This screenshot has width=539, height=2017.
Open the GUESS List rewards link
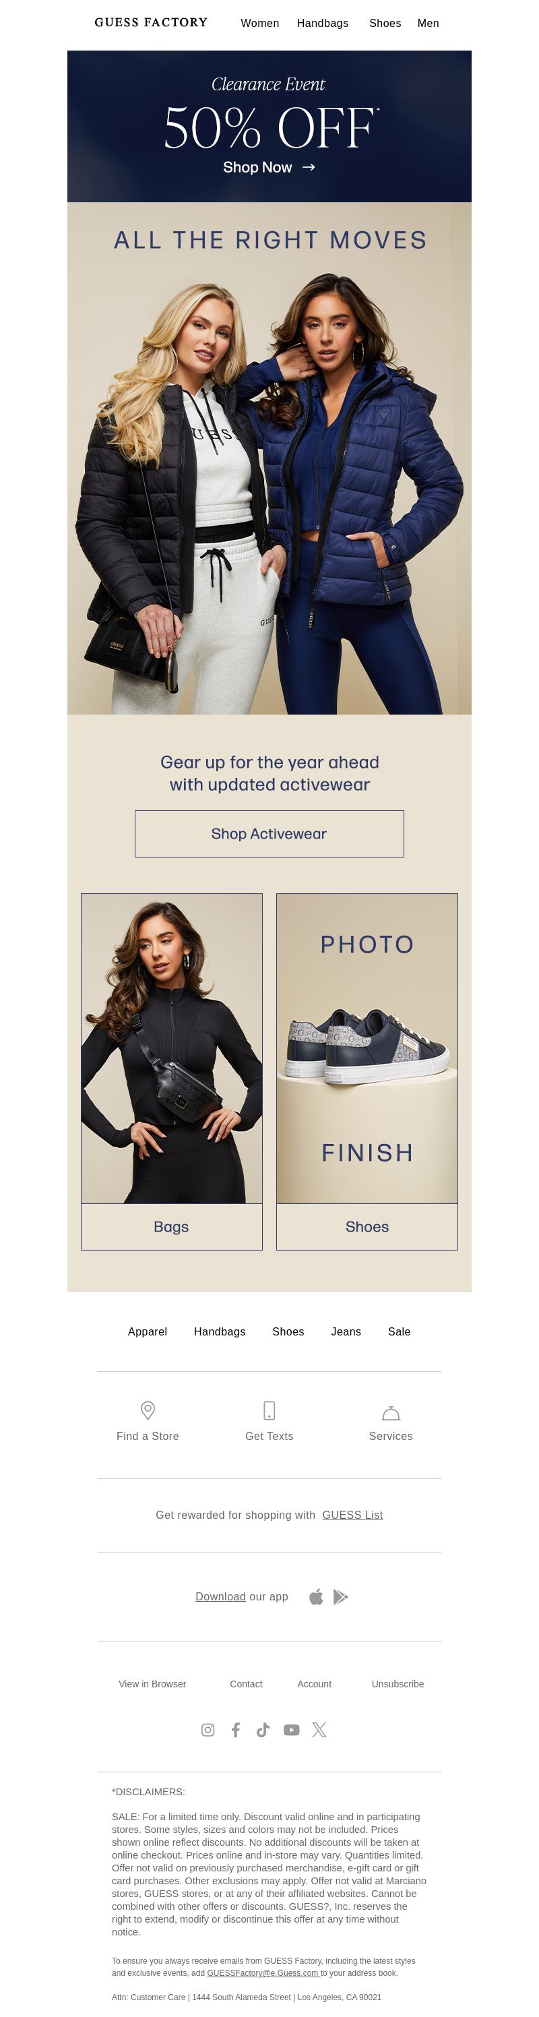pyautogui.click(x=352, y=1515)
